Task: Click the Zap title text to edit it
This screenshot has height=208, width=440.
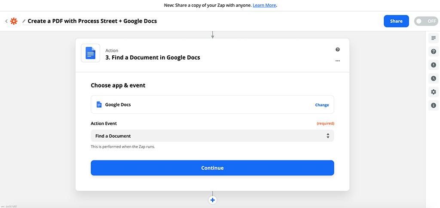Action: 92,21
